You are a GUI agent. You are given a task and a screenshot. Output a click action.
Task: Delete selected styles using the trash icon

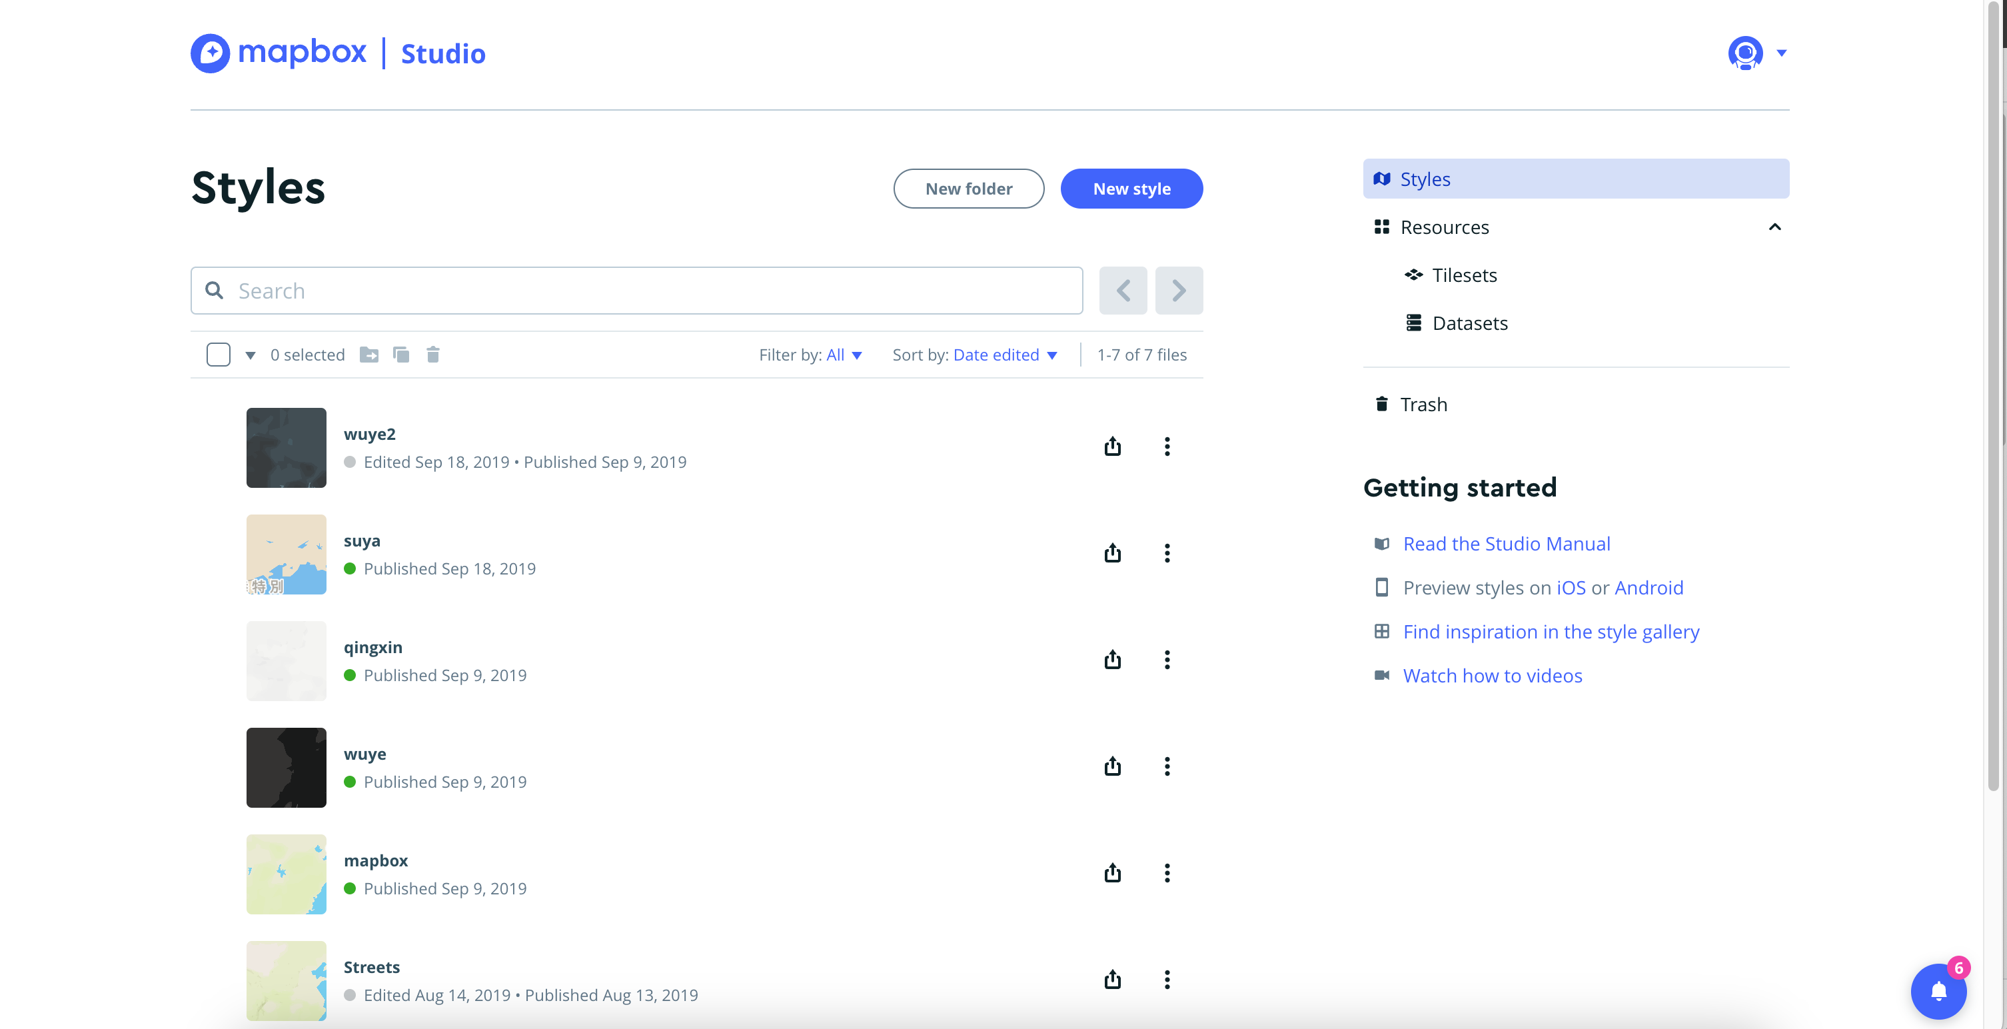coord(433,355)
